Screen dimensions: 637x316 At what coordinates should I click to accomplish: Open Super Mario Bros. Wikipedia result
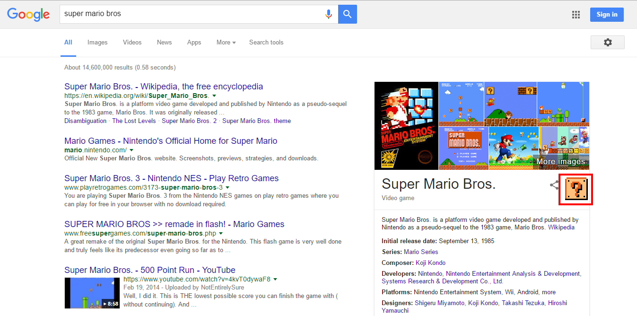(x=164, y=87)
